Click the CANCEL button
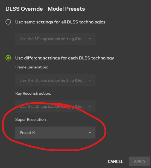This screenshot has height=168, width=151. [115, 161]
